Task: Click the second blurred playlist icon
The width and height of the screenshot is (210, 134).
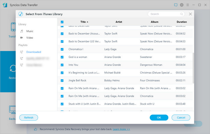Action: click(x=22, y=58)
